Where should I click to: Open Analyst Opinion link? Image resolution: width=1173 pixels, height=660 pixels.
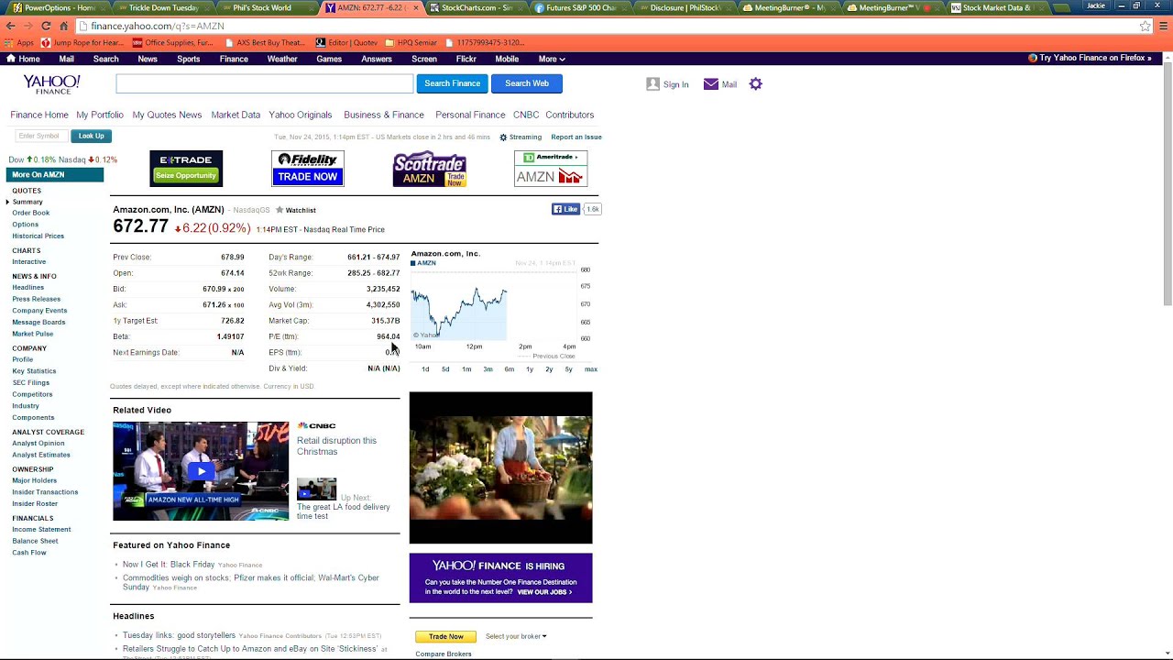point(38,444)
